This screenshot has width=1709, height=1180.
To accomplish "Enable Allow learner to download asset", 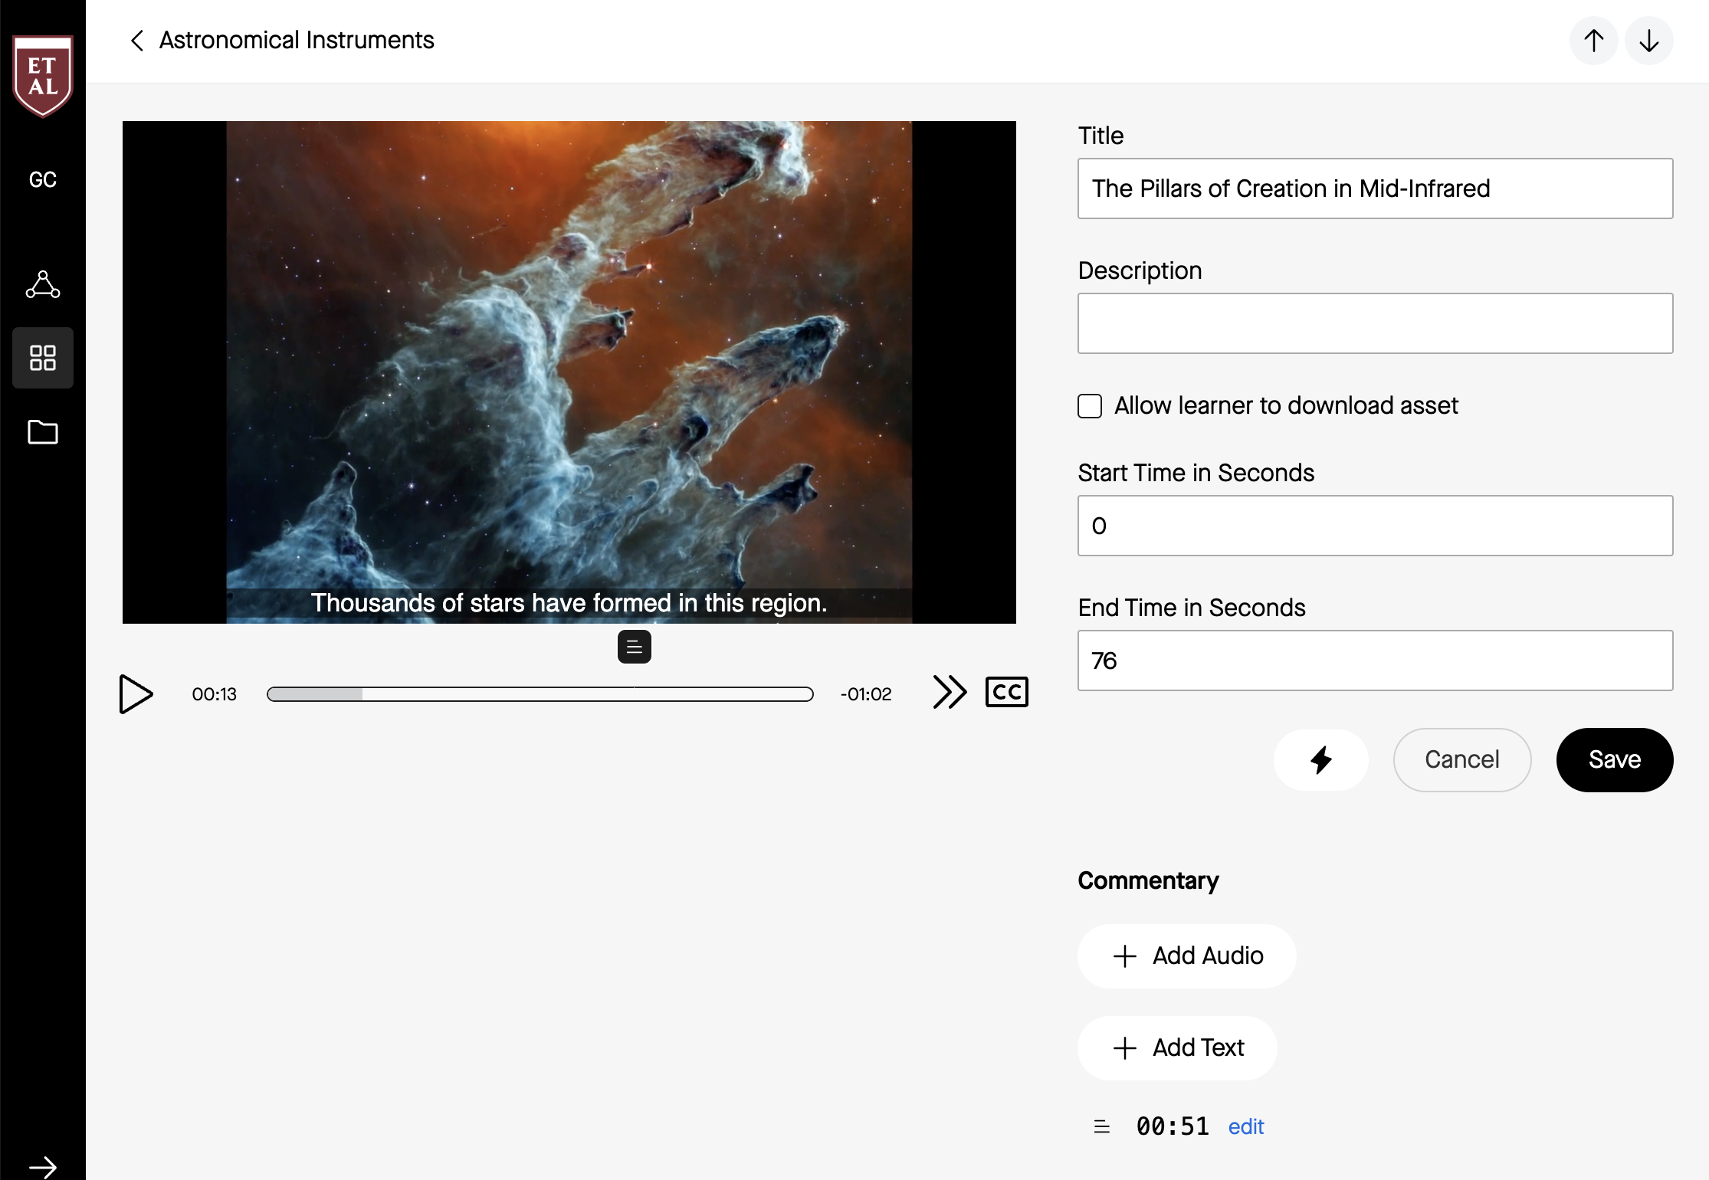I will tap(1089, 406).
